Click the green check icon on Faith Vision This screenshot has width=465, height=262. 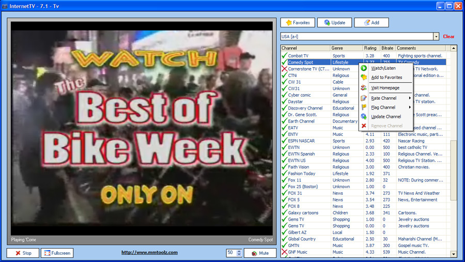coord(284,167)
